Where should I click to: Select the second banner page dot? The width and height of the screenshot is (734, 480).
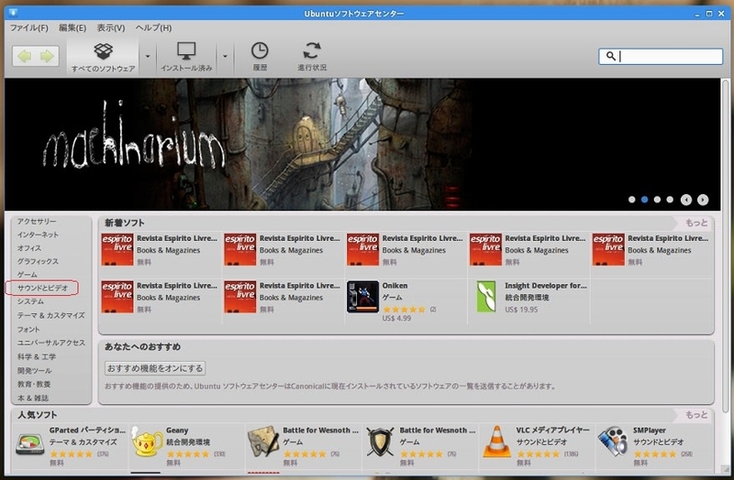(x=644, y=200)
